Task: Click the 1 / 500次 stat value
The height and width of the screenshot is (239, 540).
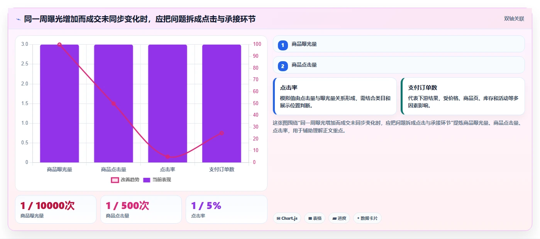Action: tap(127, 206)
